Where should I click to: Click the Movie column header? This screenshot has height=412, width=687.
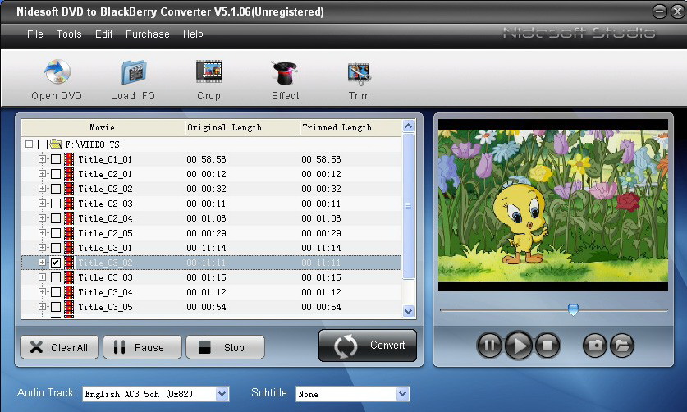click(103, 127)
